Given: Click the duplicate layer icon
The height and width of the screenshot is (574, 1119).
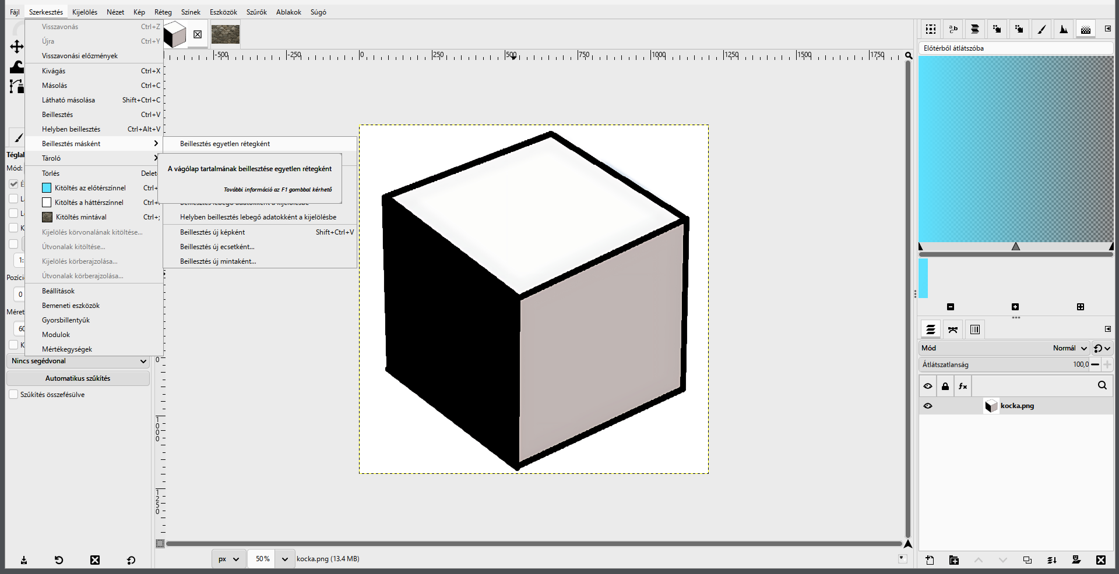Looking at the screenshot, I should pos(1027,560).
